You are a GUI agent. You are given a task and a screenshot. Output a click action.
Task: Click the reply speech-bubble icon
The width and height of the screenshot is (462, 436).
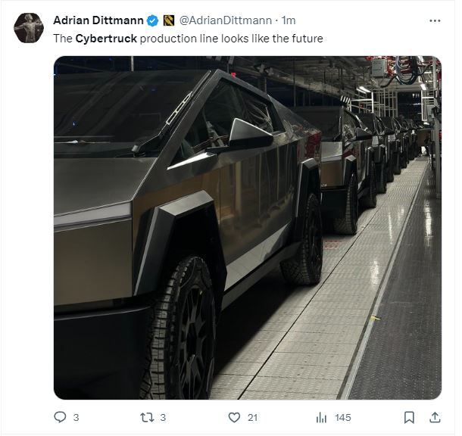61,417
